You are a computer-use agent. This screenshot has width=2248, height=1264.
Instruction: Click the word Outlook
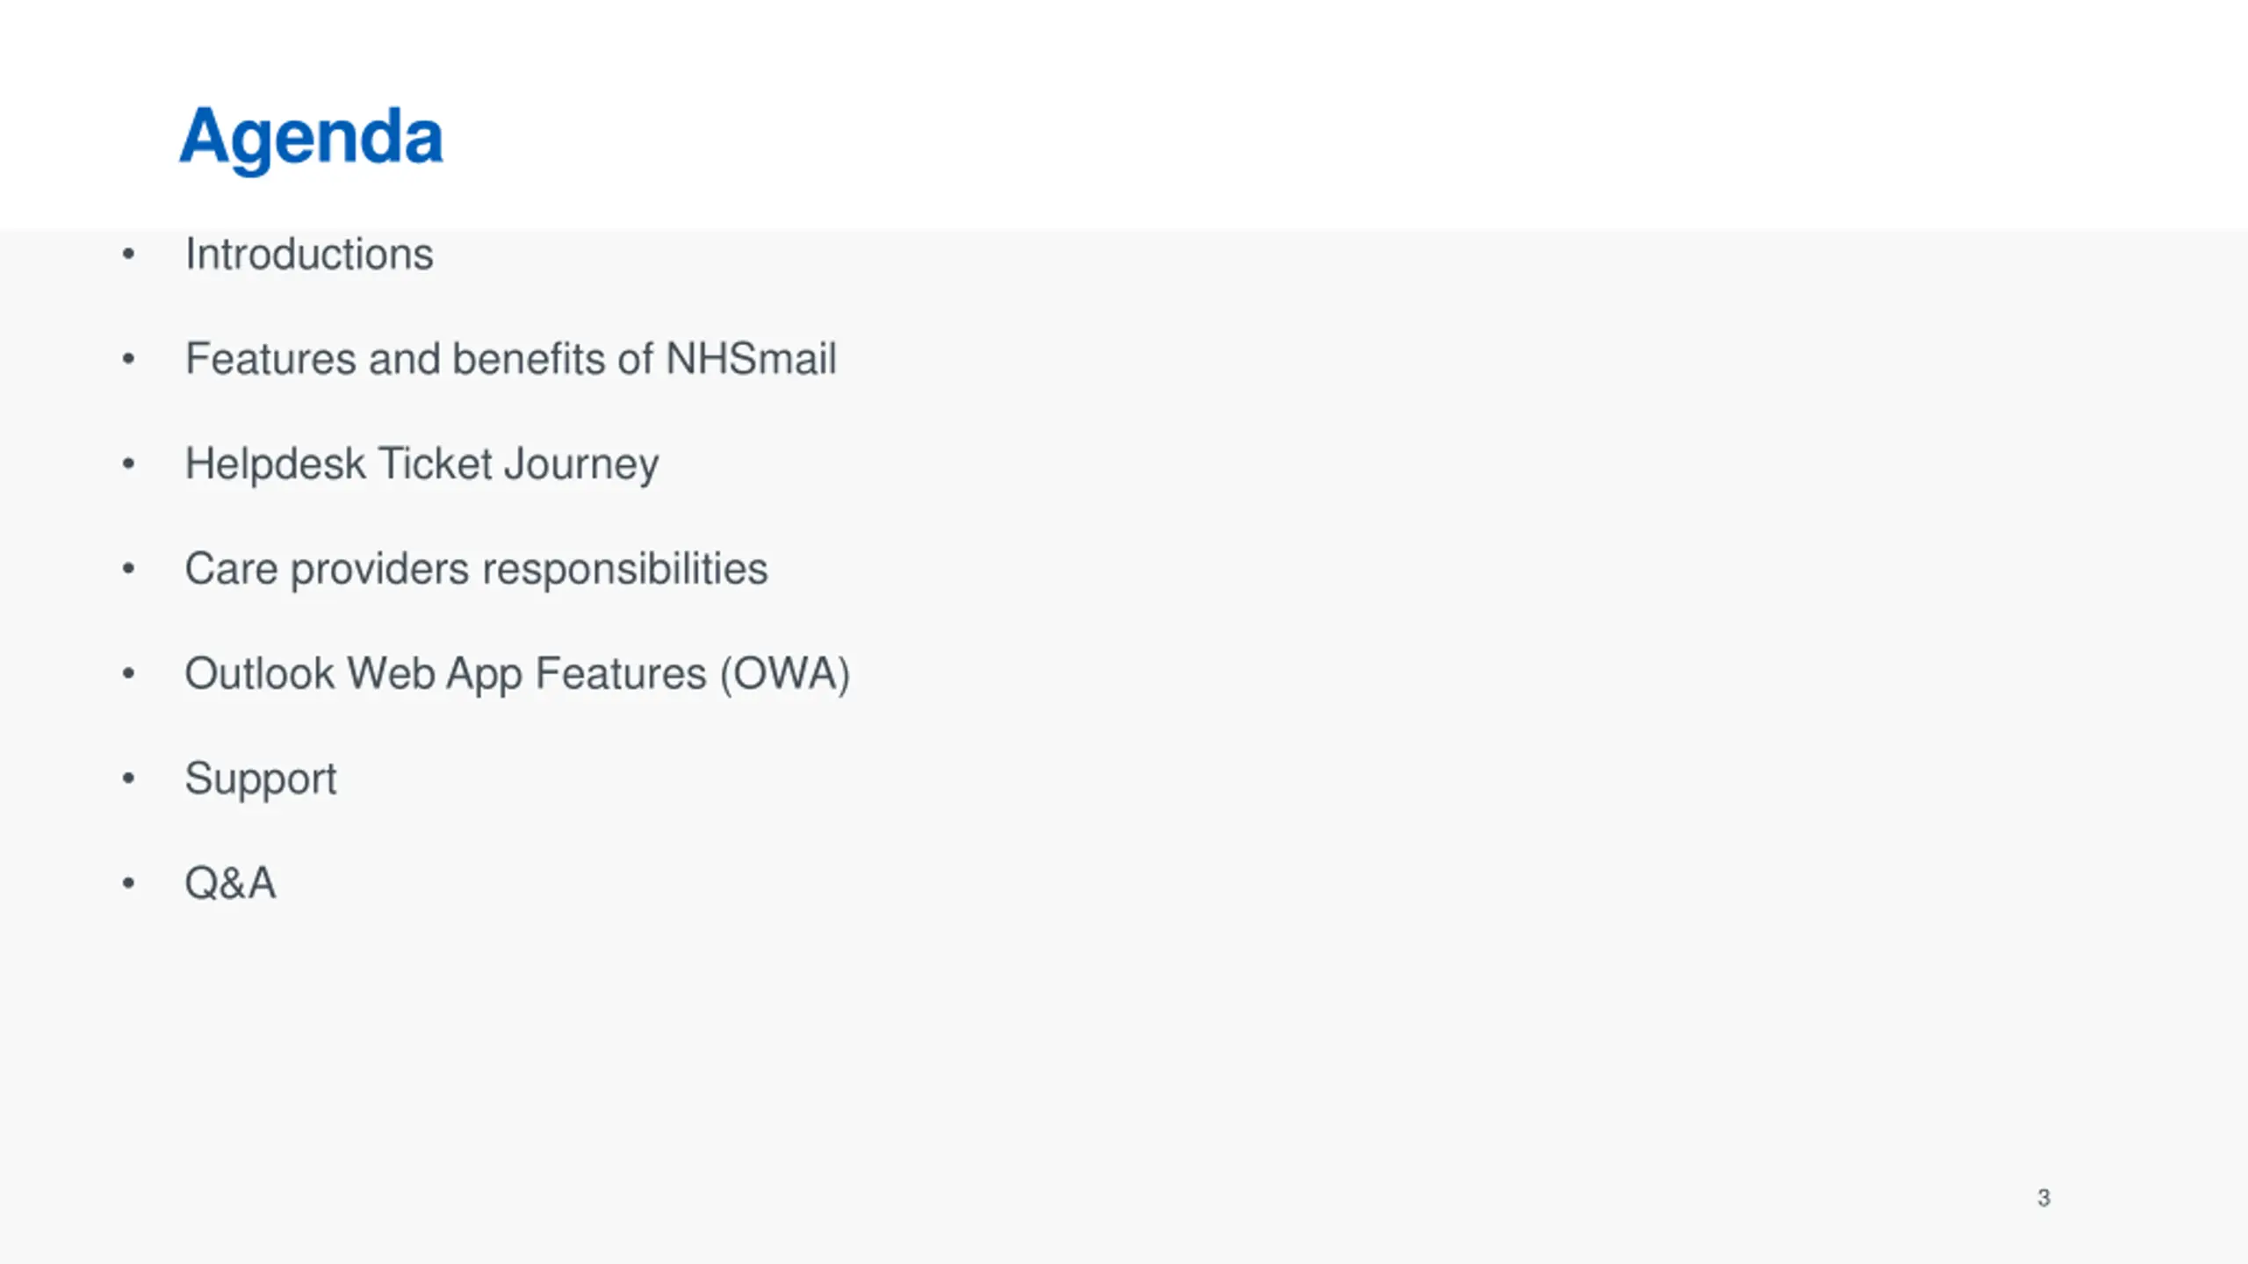(x=260, y=674)
